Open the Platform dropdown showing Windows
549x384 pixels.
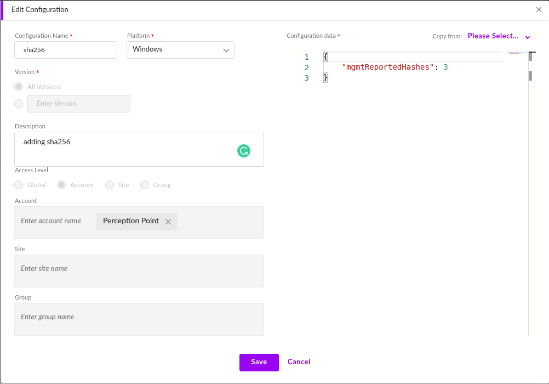pyautogui.click(x=180, y=50)
